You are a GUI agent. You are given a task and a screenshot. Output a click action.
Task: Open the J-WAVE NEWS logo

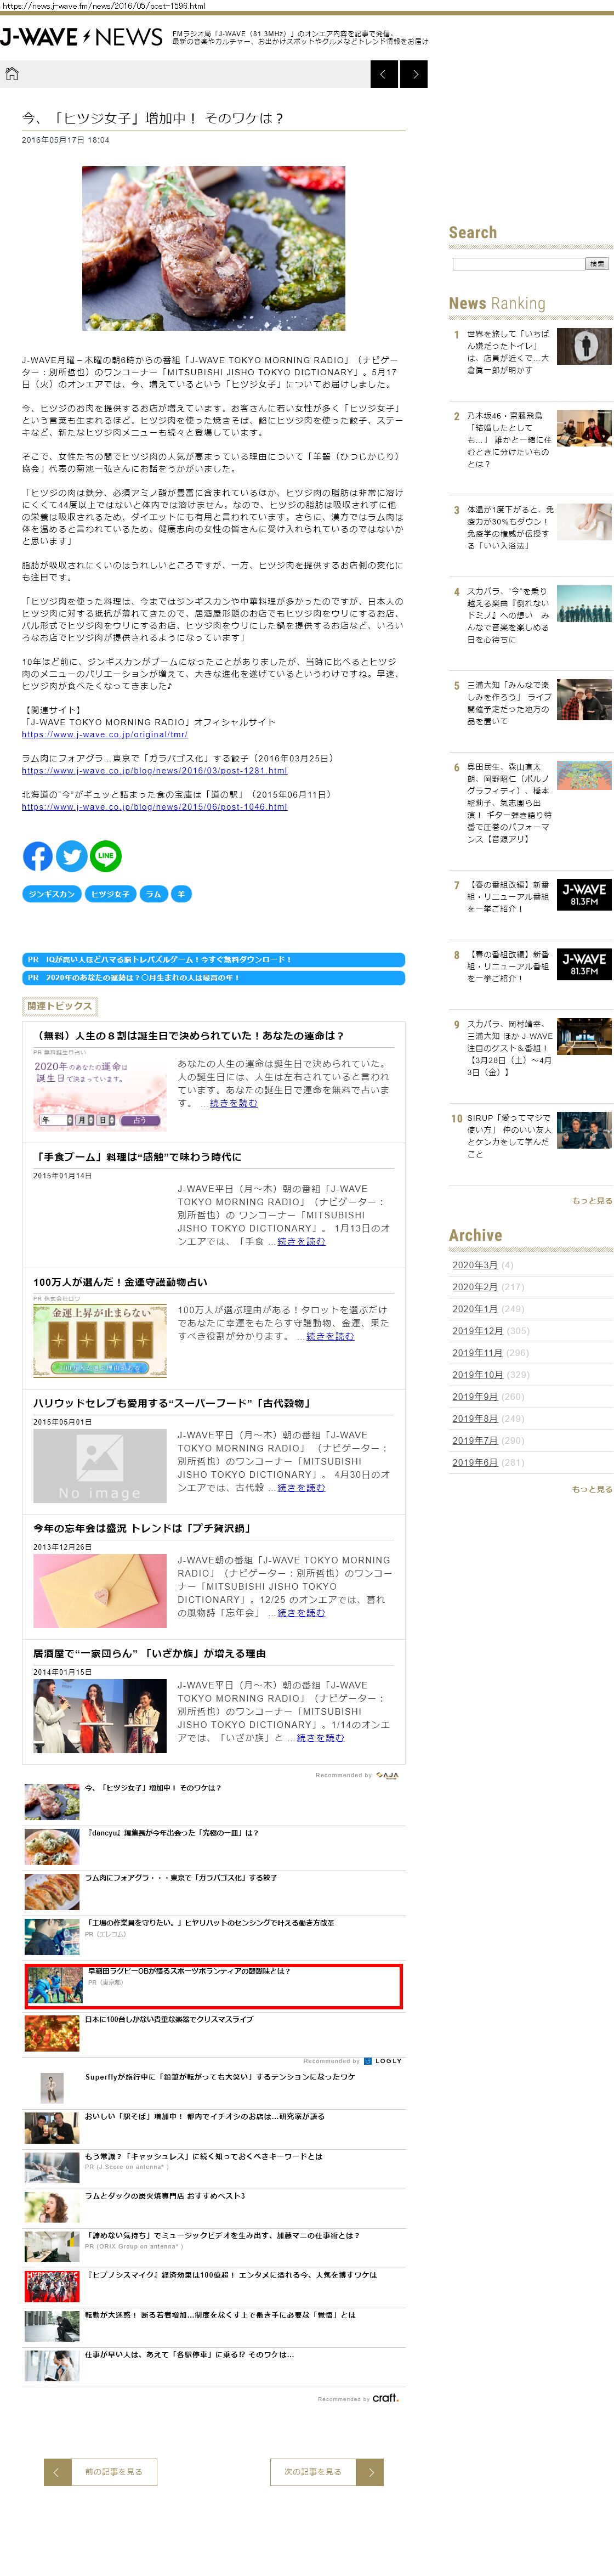point(81,38)
